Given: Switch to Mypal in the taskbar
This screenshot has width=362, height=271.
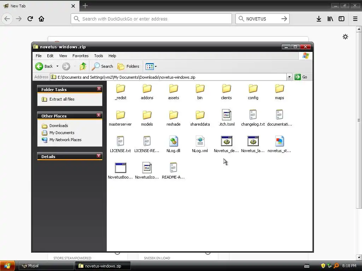Looking at the screenshot, I should point(46,266).
